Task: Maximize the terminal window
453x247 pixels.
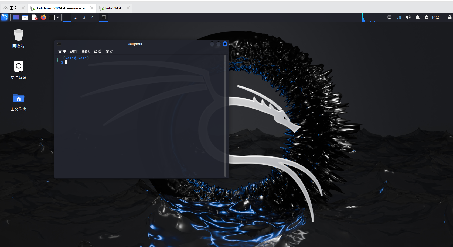Action: [219, 44]
